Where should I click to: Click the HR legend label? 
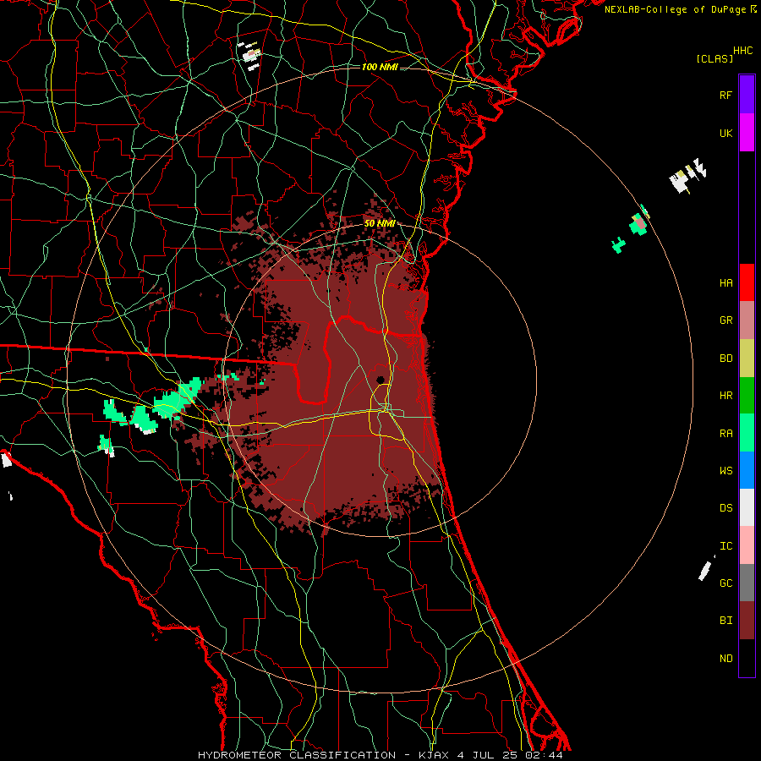point(725,396)
